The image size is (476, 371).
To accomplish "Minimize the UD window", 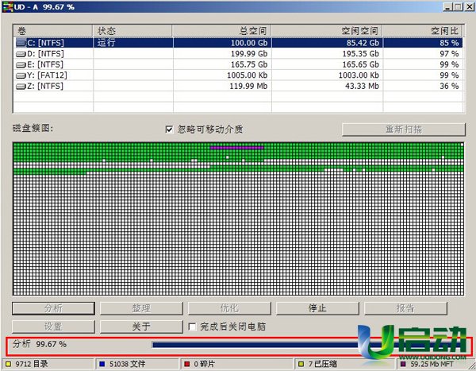I will coord(447,6).
